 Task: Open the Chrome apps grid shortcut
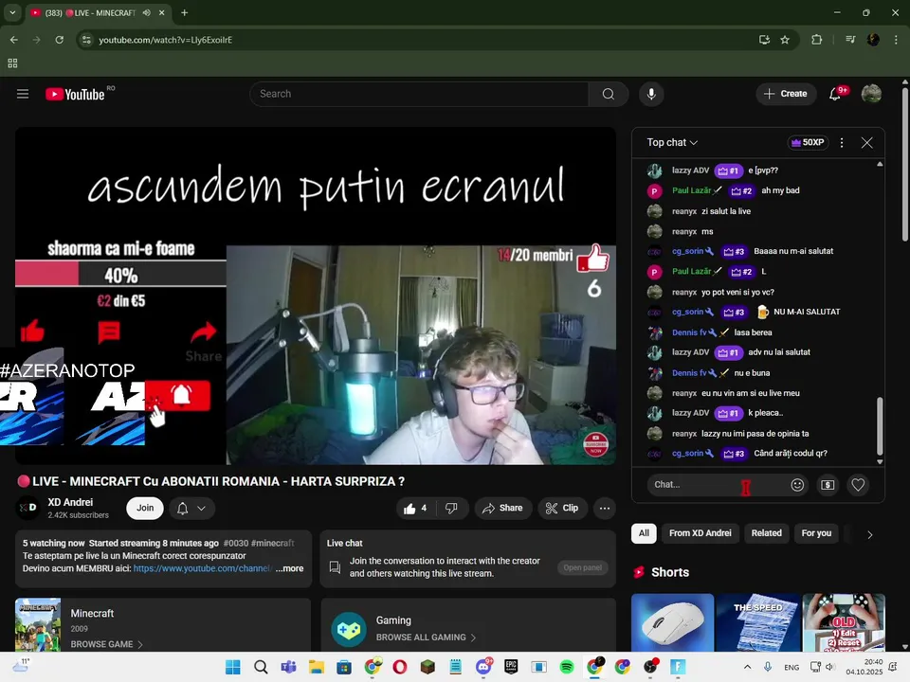(x=12, y=63)
